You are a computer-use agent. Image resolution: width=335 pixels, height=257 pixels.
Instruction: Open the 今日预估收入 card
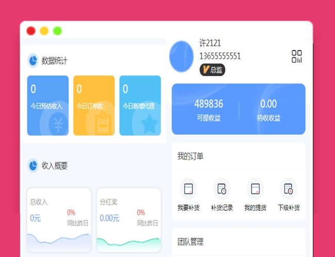[48, 105]
